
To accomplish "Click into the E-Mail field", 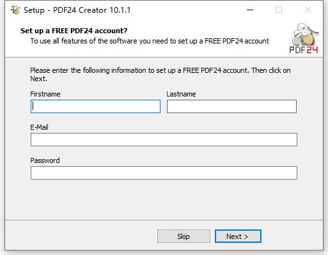I will coord(164,139).
